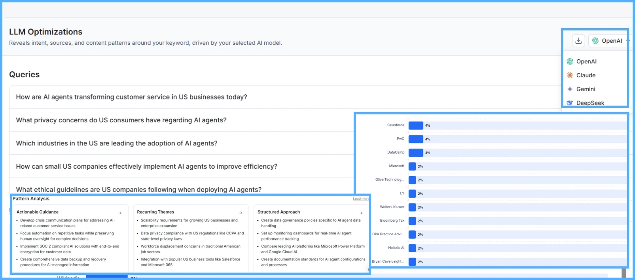Click the download report icon
The width and height of the screenshot is (635, 280).
[578, 41]
